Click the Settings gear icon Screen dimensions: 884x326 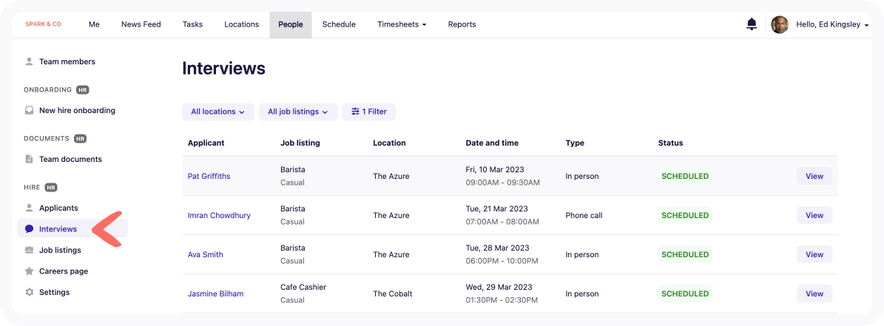coord(30,292)
